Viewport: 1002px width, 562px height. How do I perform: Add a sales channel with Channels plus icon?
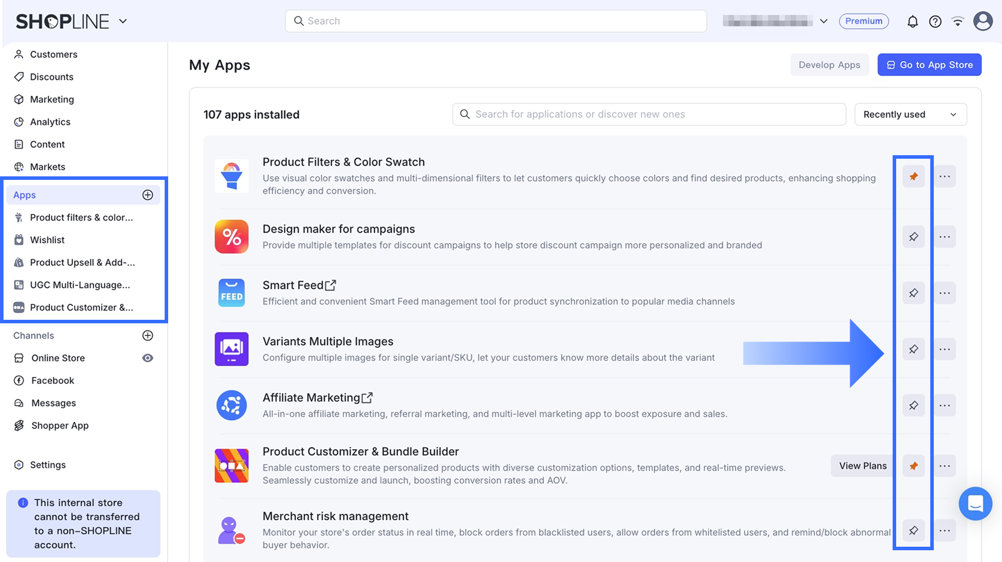pyautogui.click(x=148, y=336)
